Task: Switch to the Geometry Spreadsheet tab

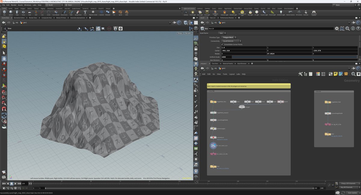Action: tap(77, 18)
